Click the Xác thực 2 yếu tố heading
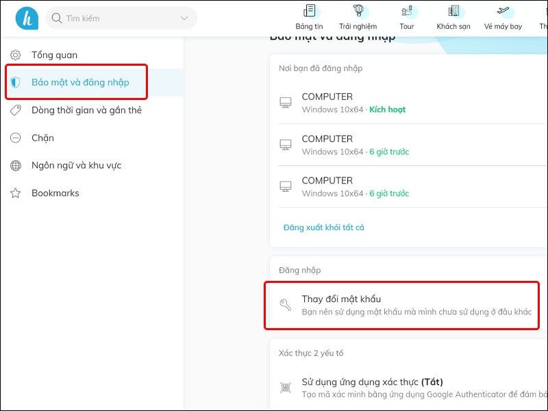 (x=311, y=353)
